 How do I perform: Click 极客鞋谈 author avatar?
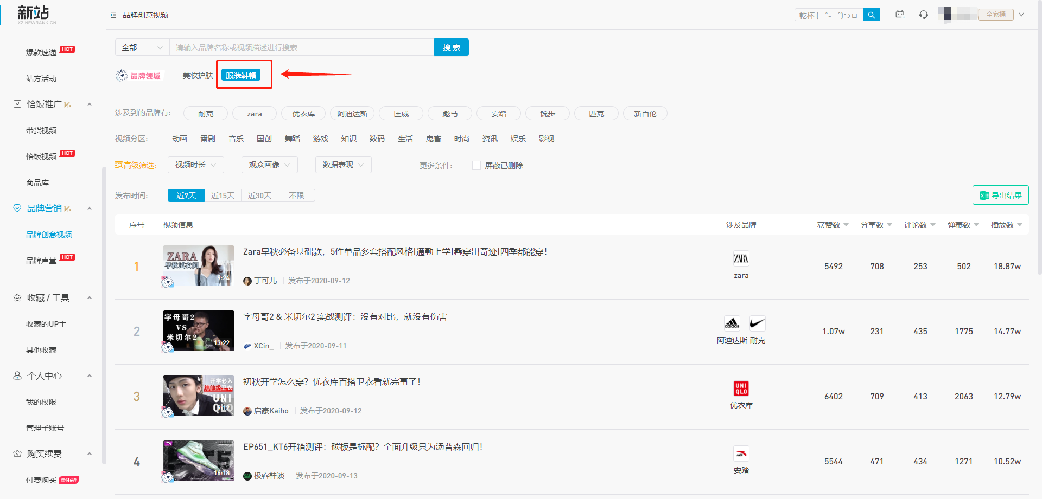(247, 476)
